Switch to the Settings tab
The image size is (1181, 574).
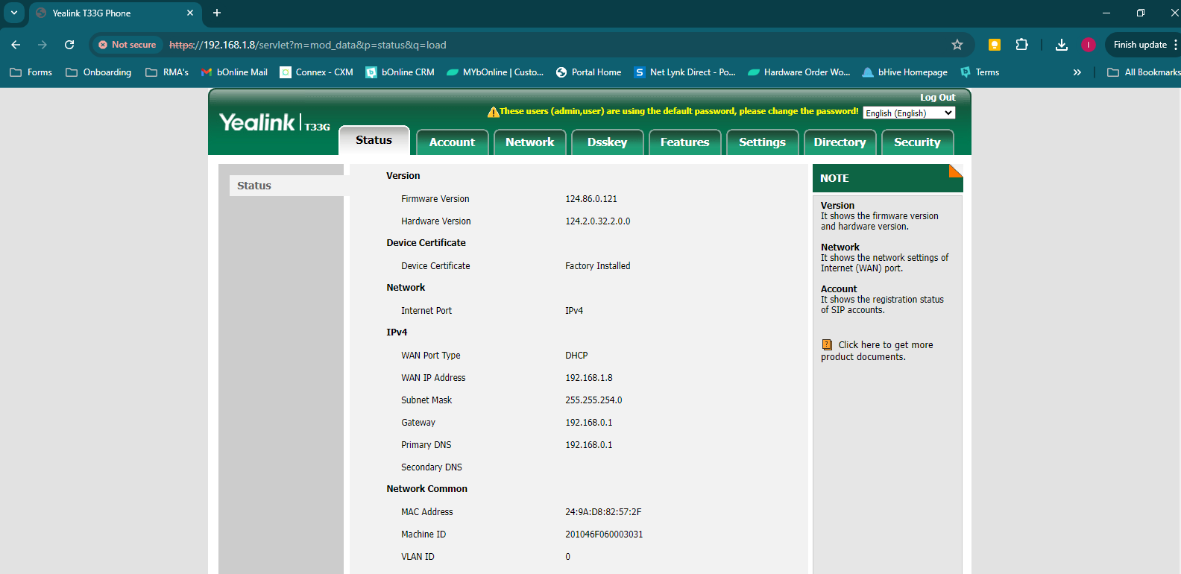762,142
